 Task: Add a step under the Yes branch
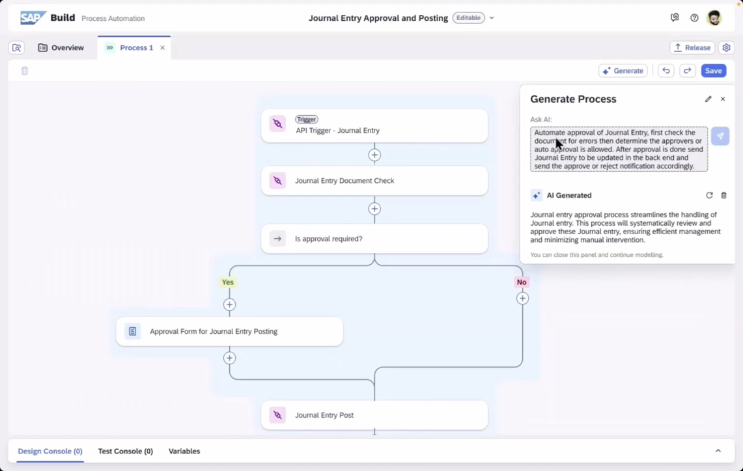click(229, 305)
